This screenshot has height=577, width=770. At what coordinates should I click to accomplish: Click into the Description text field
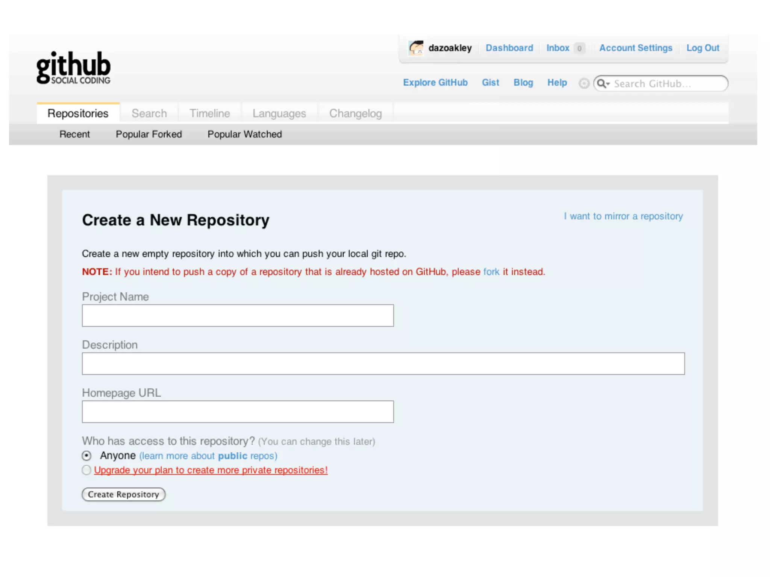point(383,364)
